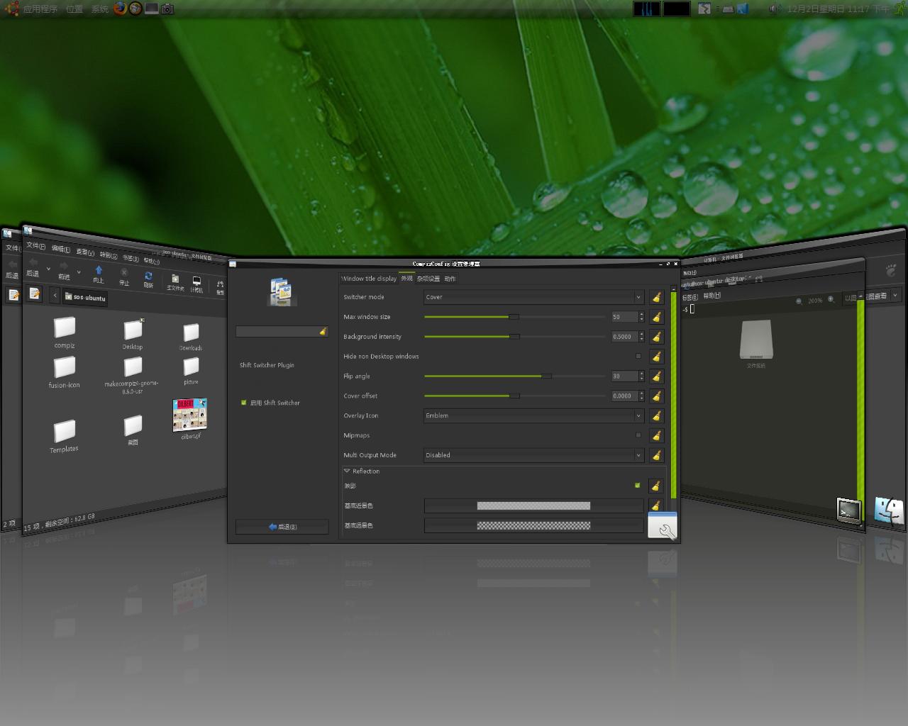
Task: Click 后退 back button in file browser
Action: (x=33, y=267)
